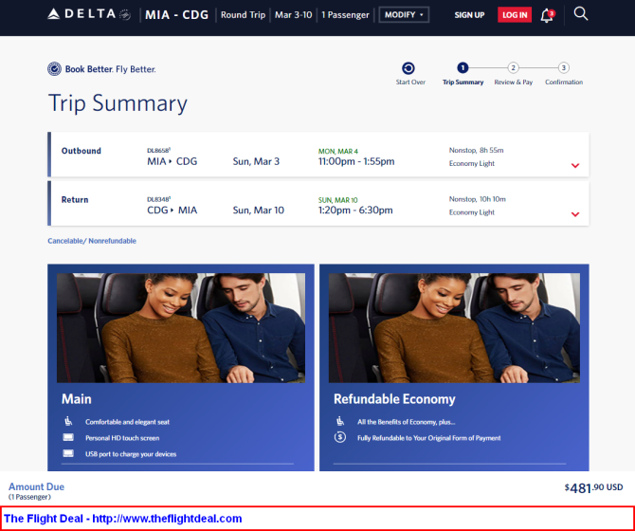Viewport: 635px width, 531px height.
Task: Open the MODIFY dropdown
Action: 404,15
